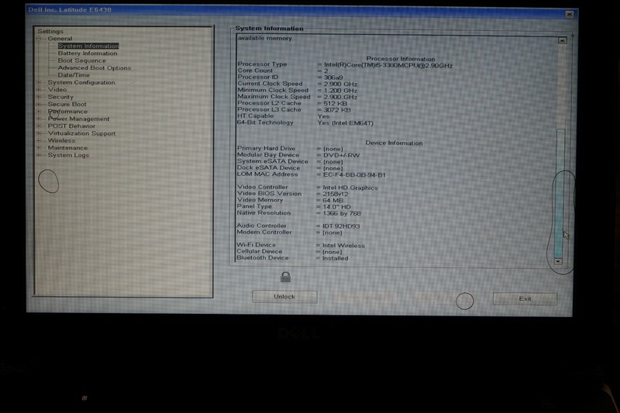Click the Device Information heading
Viewport: 620px width, 413px height.
tap(394, 143)
